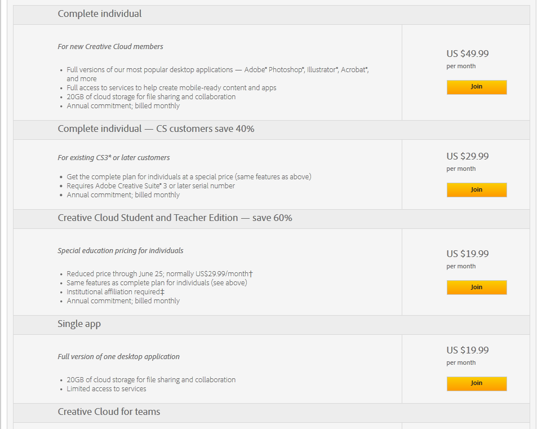Click "Requires Adobe Creative Suite 3" bullet

point(151,186)
